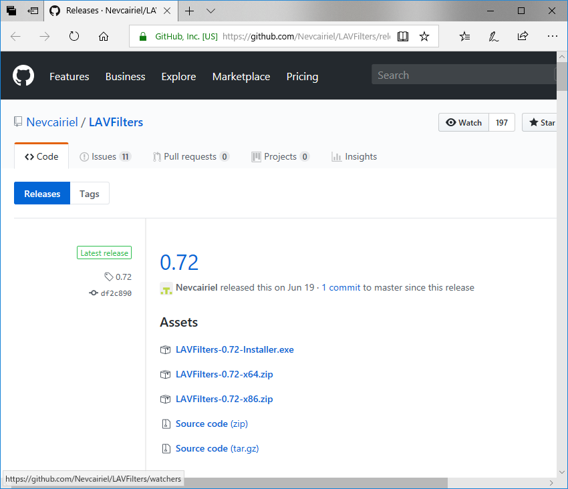Watch the LAVFilters repository
This screenshot has width=568, height=489.
[x=464, y=122]
